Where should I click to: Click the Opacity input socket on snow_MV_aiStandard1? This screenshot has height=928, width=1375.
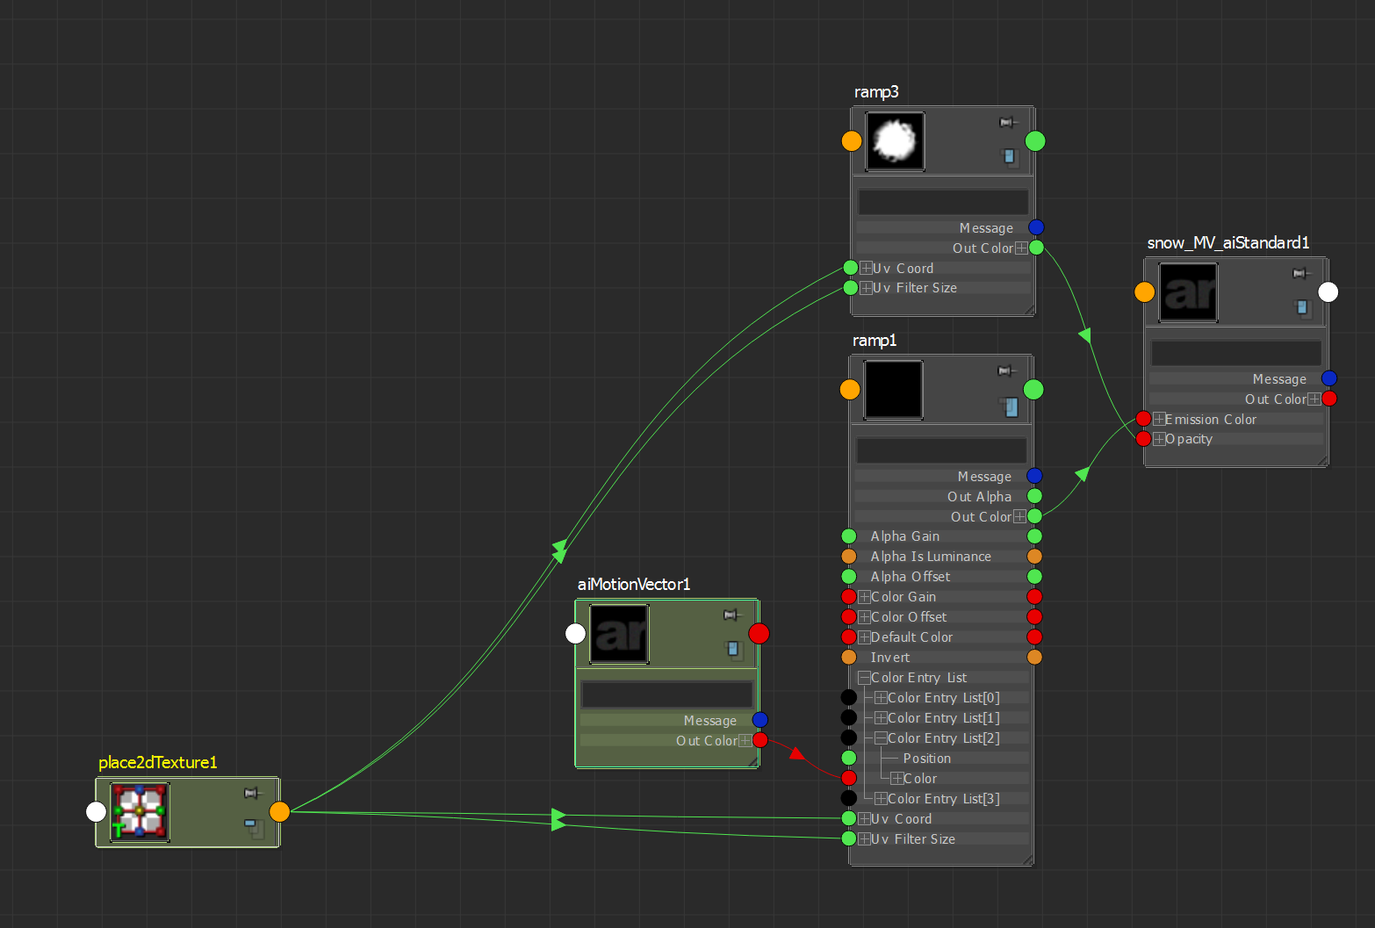(x=1144, y=438)
